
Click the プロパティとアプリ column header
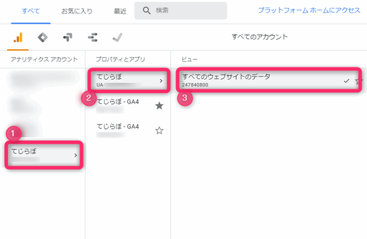120,59
